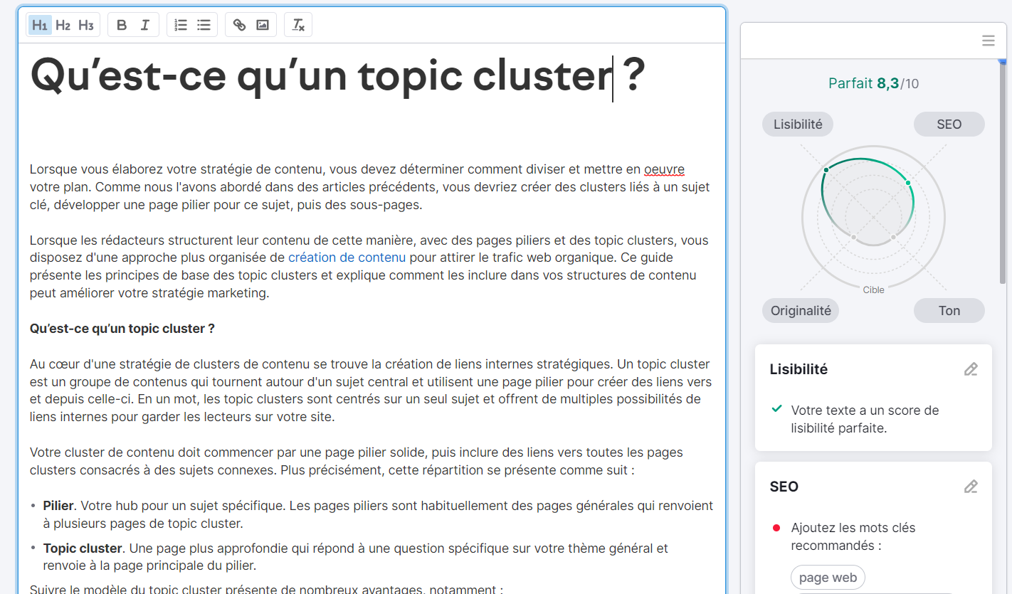1012x594 pixels.
Task: Toggle italic formatting
Action: pos(144,24)
